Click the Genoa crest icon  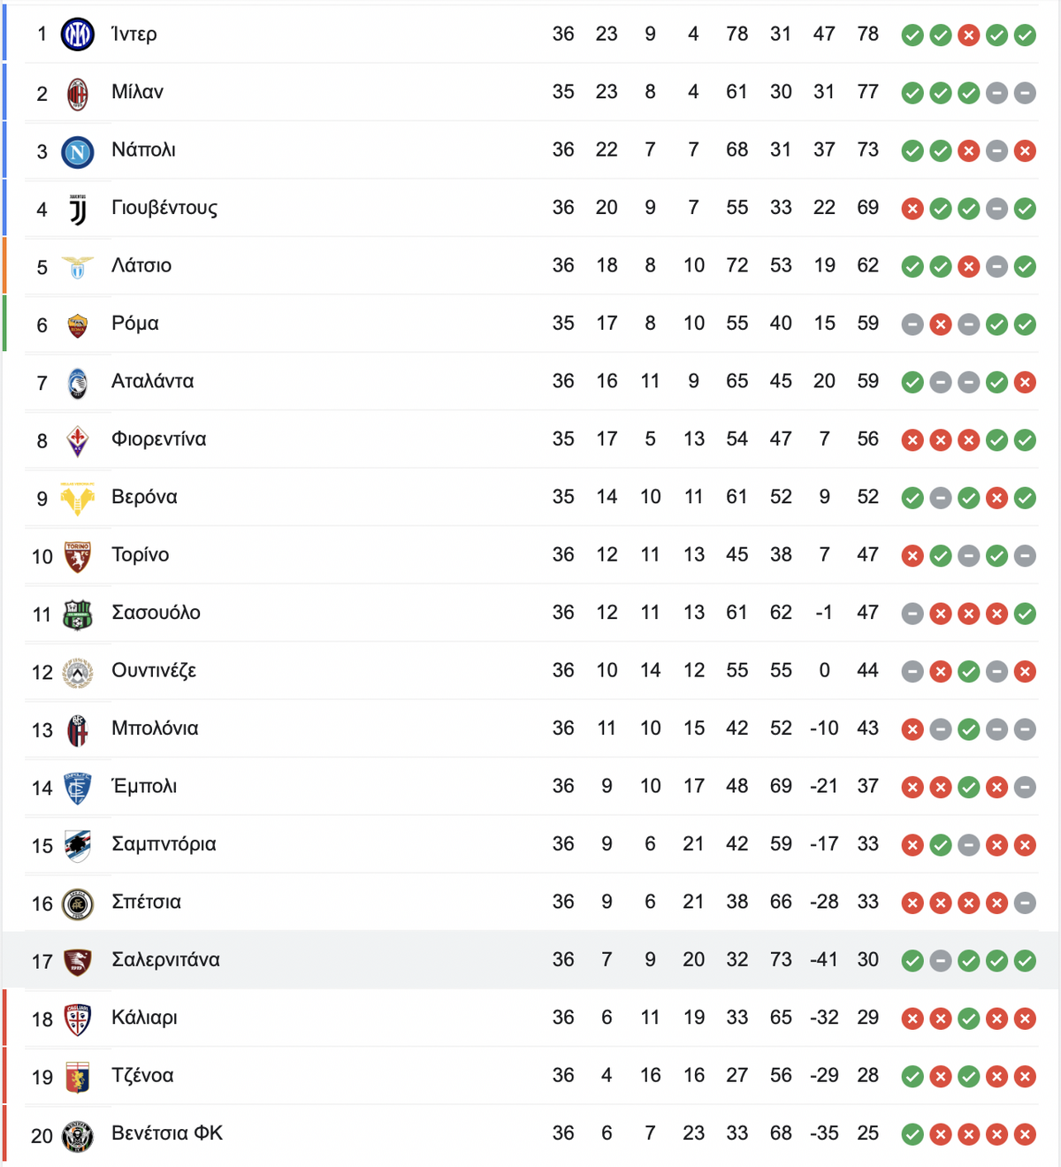point(78,1077)
